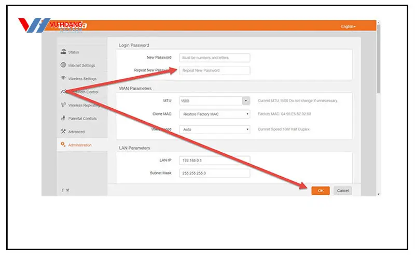Image resolution: width=415 pixels, height=259 pixels.
Task: Open the Twitter icon link
Action: coord(68,190)
